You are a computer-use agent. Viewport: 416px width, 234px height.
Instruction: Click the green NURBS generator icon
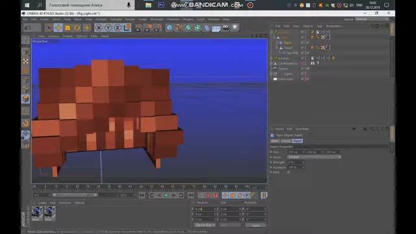188,27
